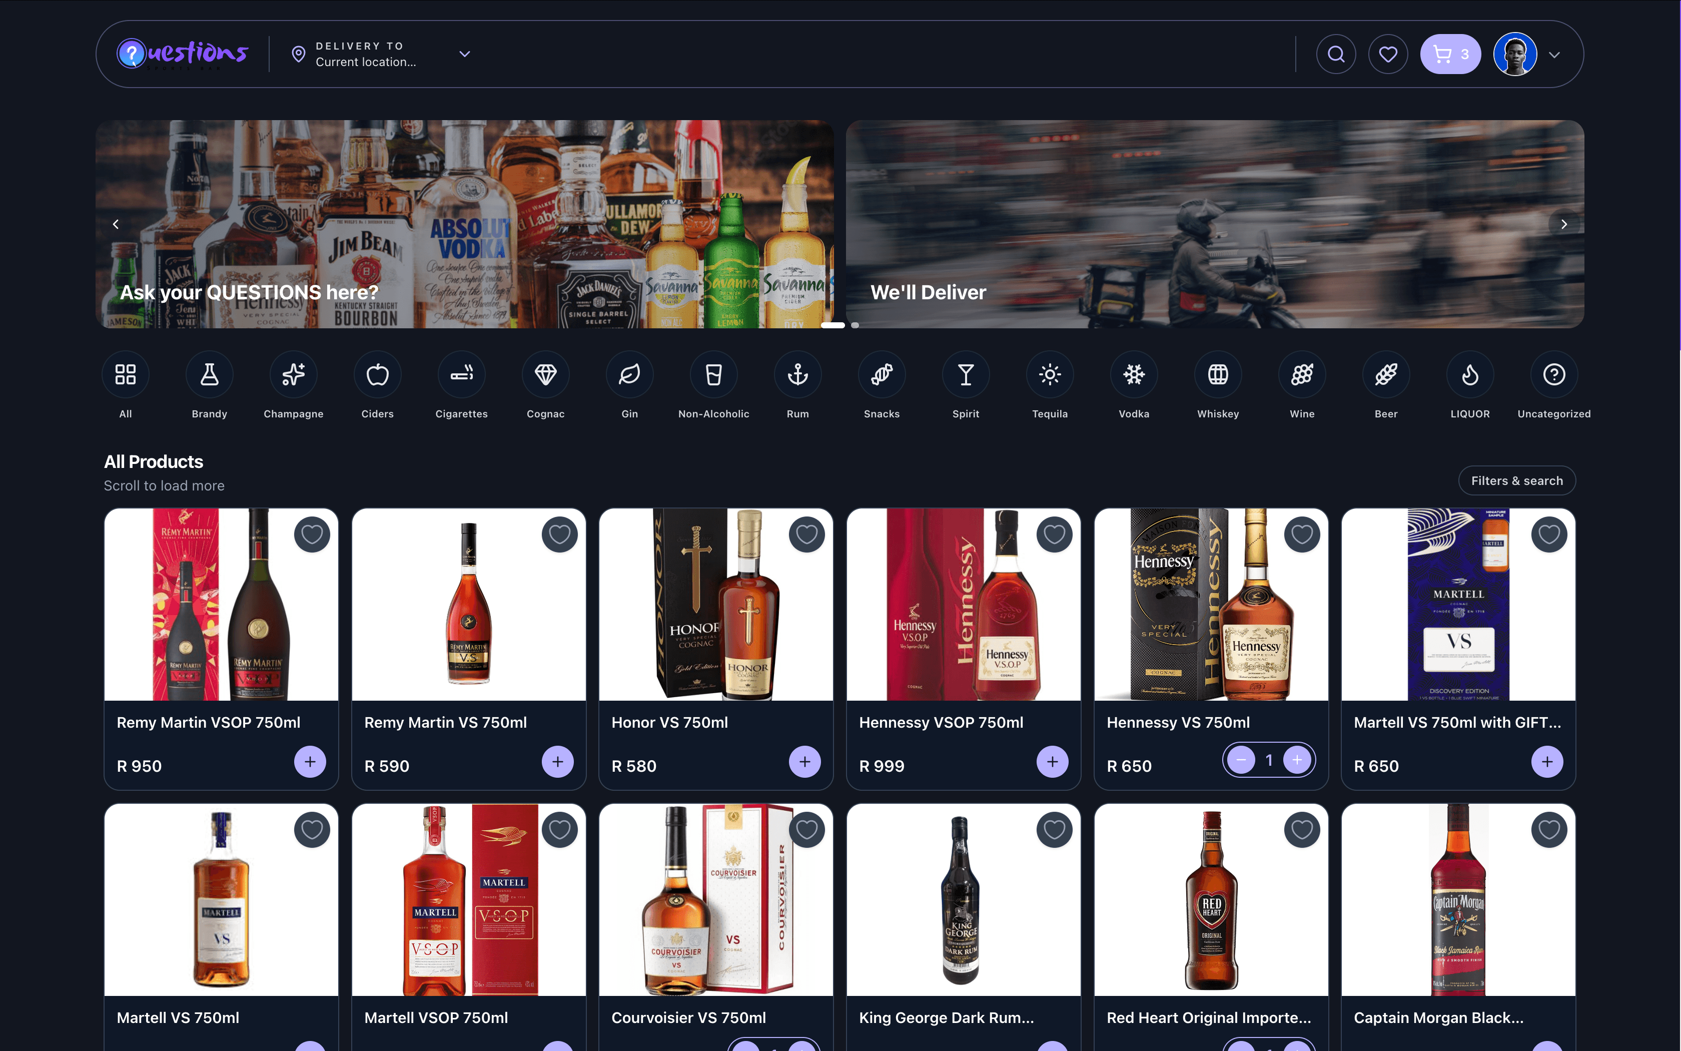Favorite Red Heart Original Imported rum
This screenshot has height=1051, width=1681.
pos(1302,830)
